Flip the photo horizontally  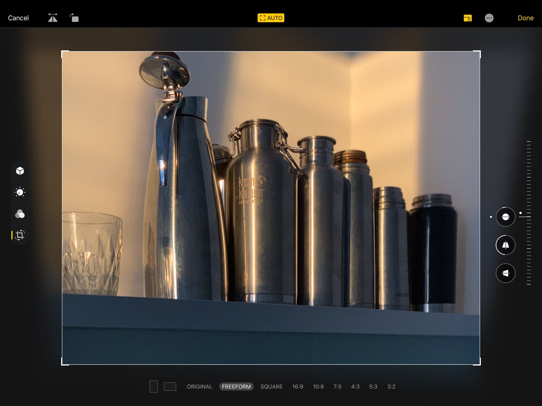click(x=53, y=18)
